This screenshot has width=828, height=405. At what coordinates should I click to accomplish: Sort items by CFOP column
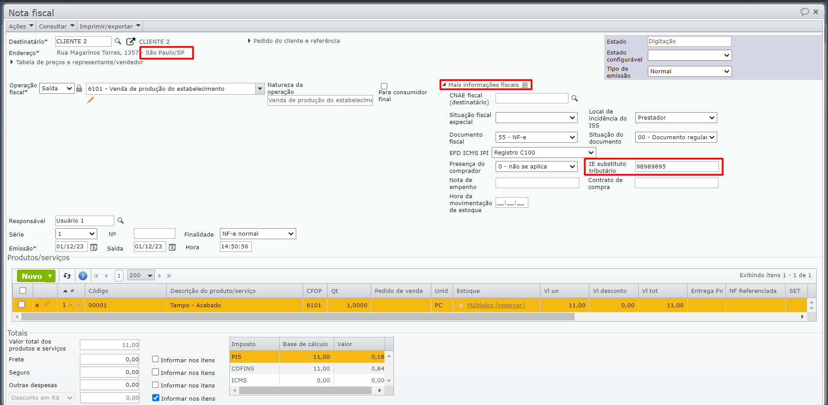point(315,291)
